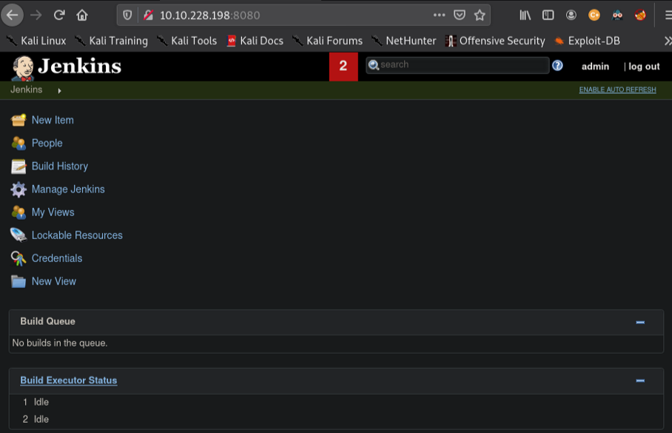Open the My Views link
The height and width of the screenshot is (433, 672).
pyautogui.click(x=53, y=212)
